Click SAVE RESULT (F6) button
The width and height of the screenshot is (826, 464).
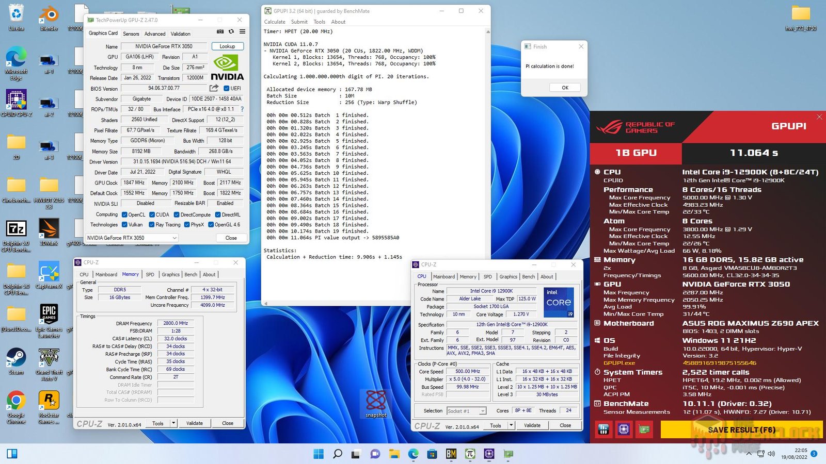point(742,429)
